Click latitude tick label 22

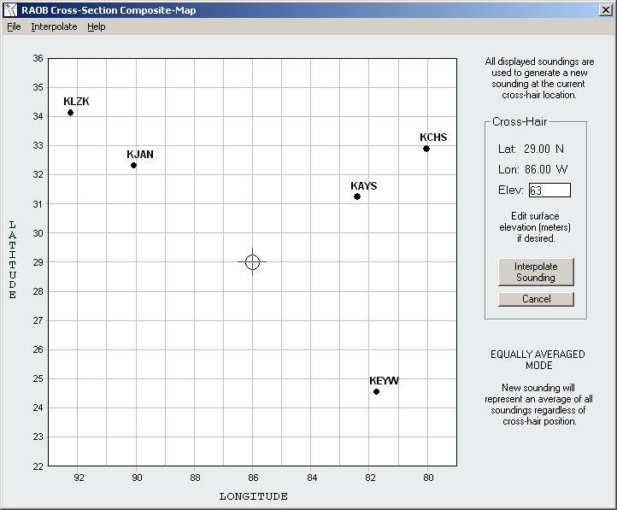pyautogui.click(x=38, y=466)
